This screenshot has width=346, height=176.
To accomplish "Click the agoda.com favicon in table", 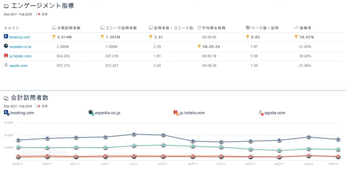I will click(6, 65).
